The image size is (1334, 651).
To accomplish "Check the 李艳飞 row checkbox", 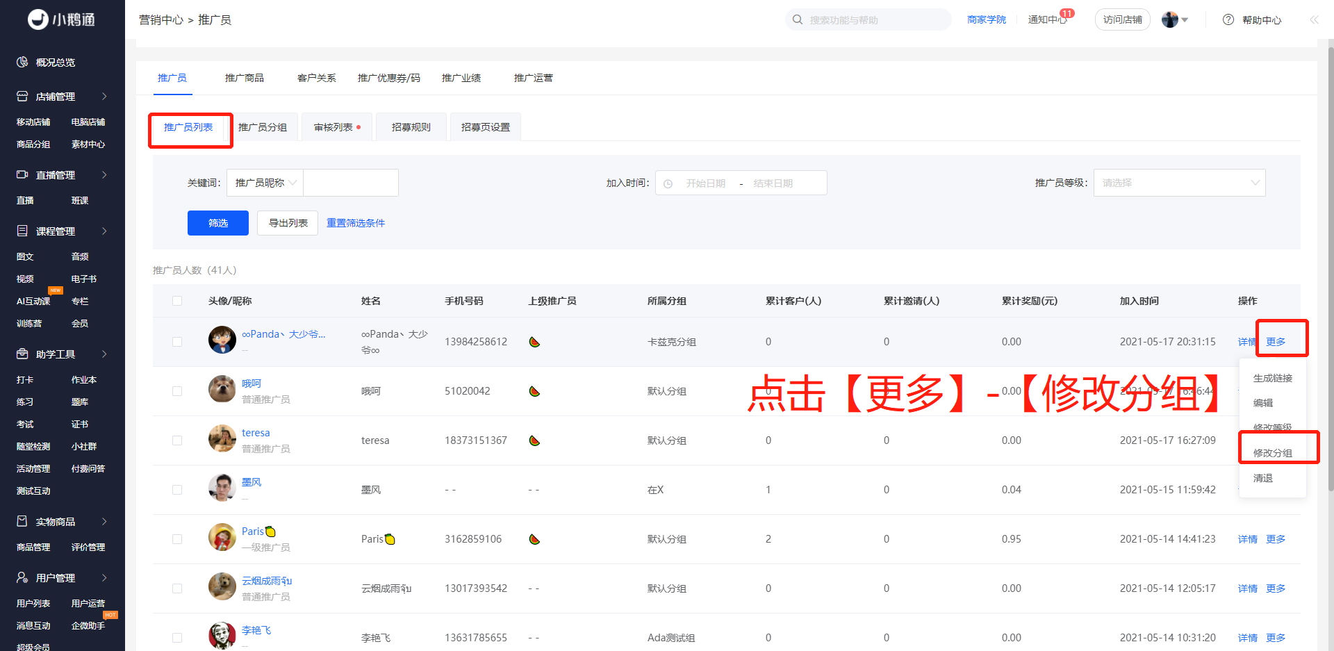I will click(x=177, y=638).
